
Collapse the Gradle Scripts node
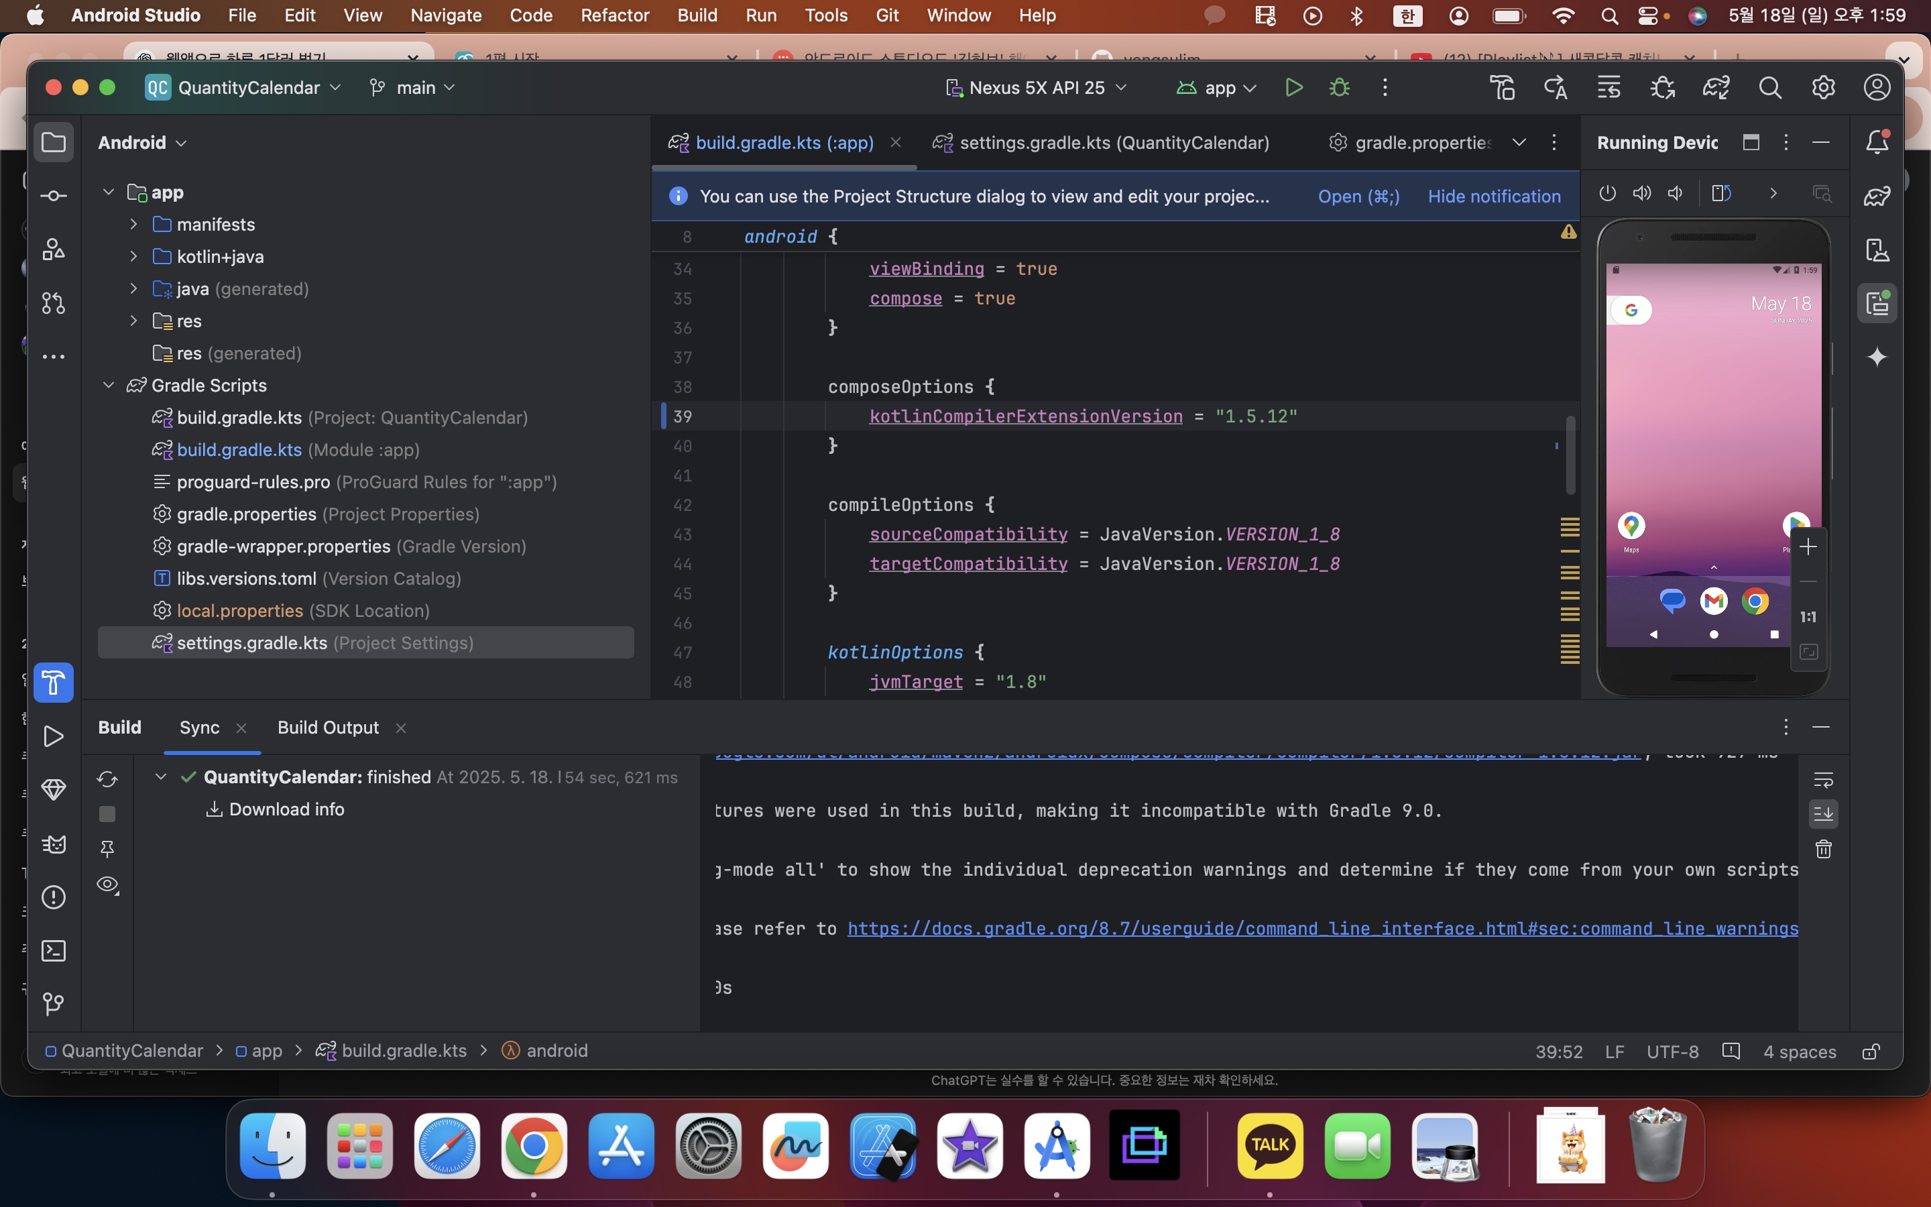point(109,386)
